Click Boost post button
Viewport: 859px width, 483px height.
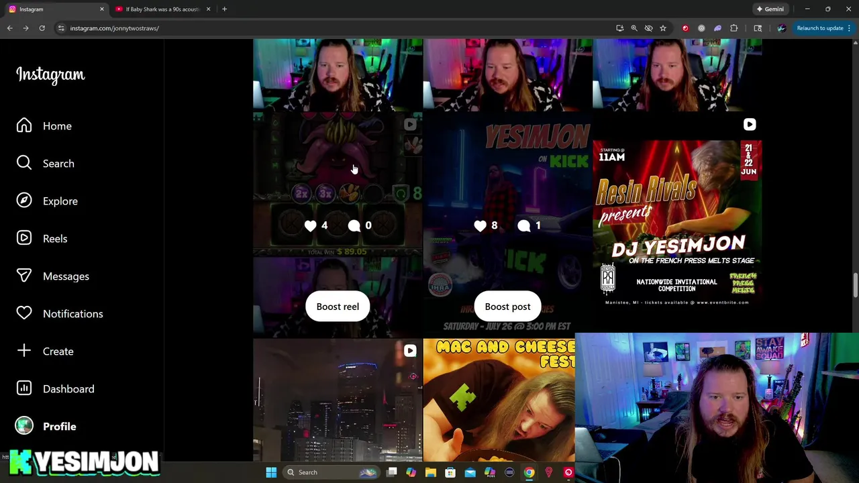point(507,307)
